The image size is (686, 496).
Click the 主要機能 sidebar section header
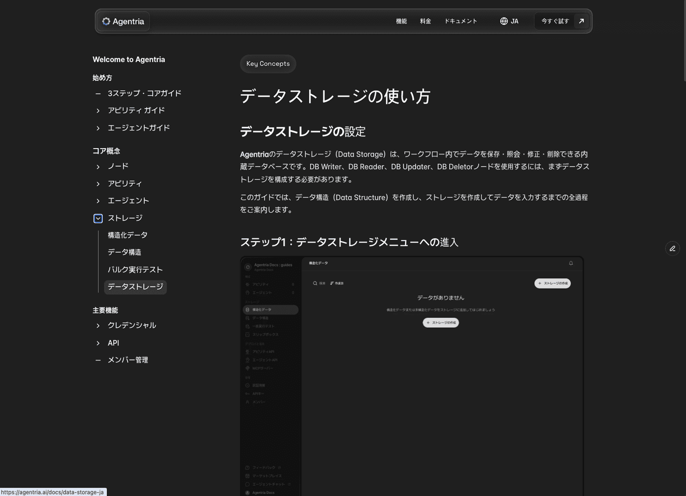pos(106,310)
